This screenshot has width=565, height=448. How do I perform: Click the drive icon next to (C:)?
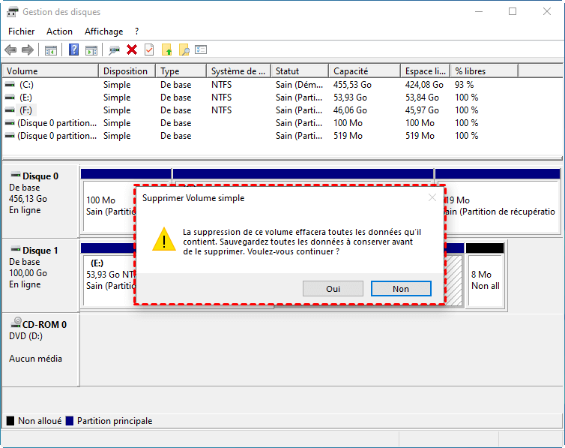pos(10,85)
